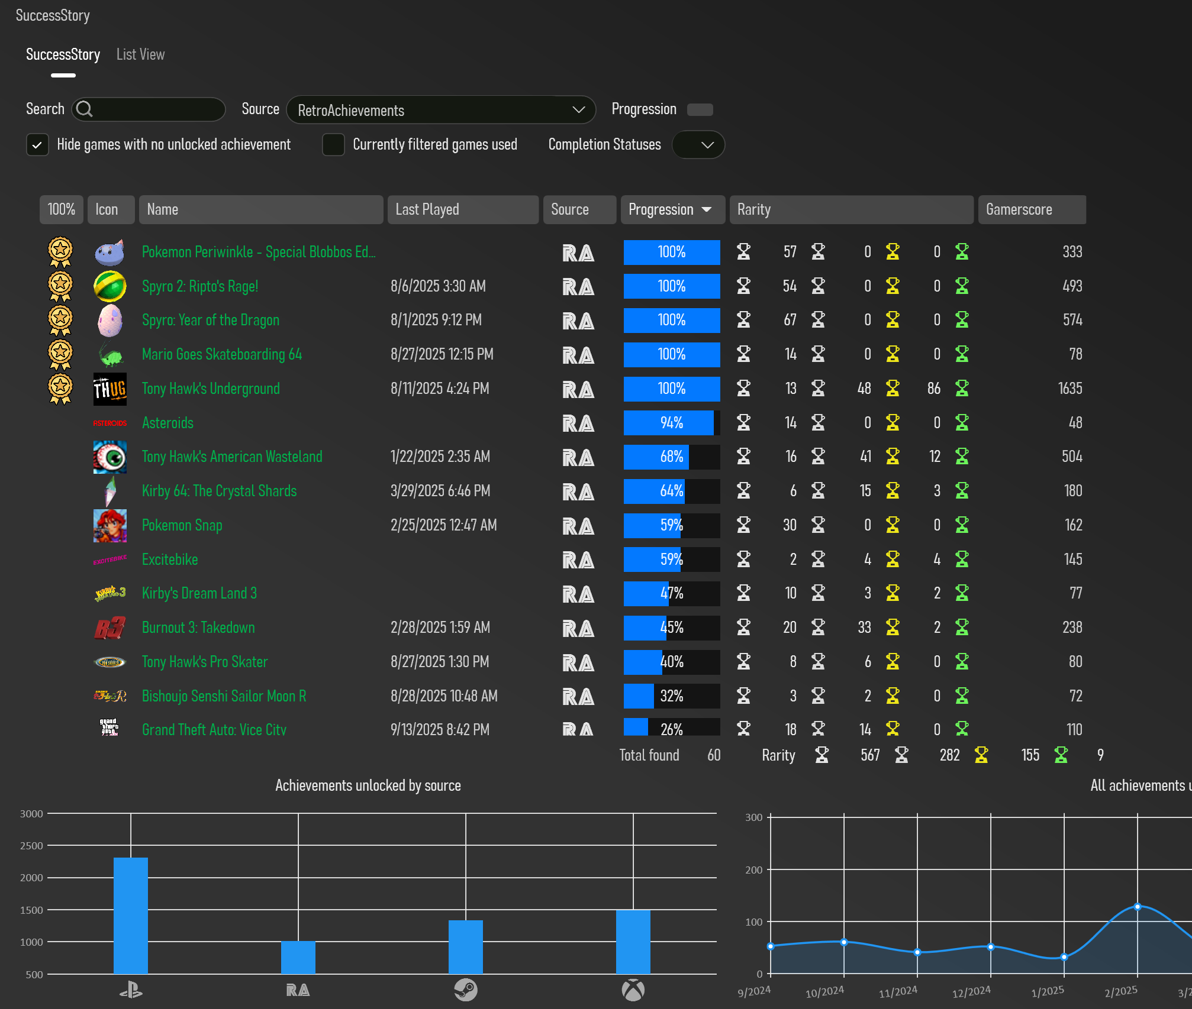Click the RA source icon in Asteroids row
This screenshot has width=1192, height=1009.
(578, 423)
